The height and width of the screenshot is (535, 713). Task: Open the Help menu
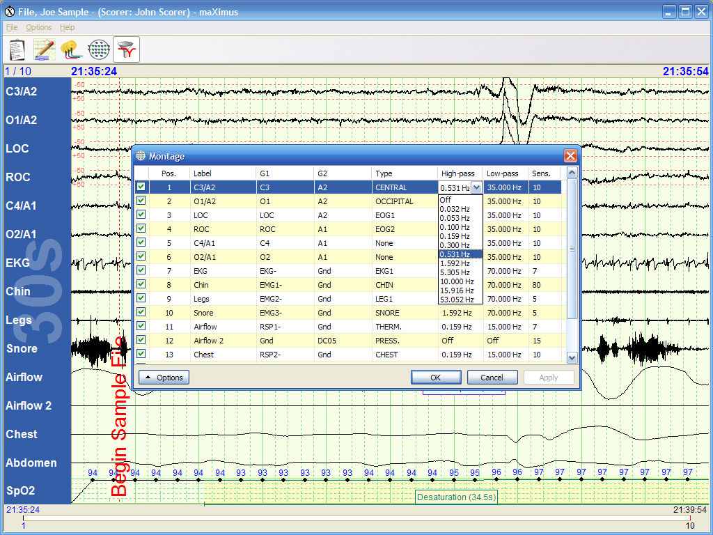pos(67,27)
